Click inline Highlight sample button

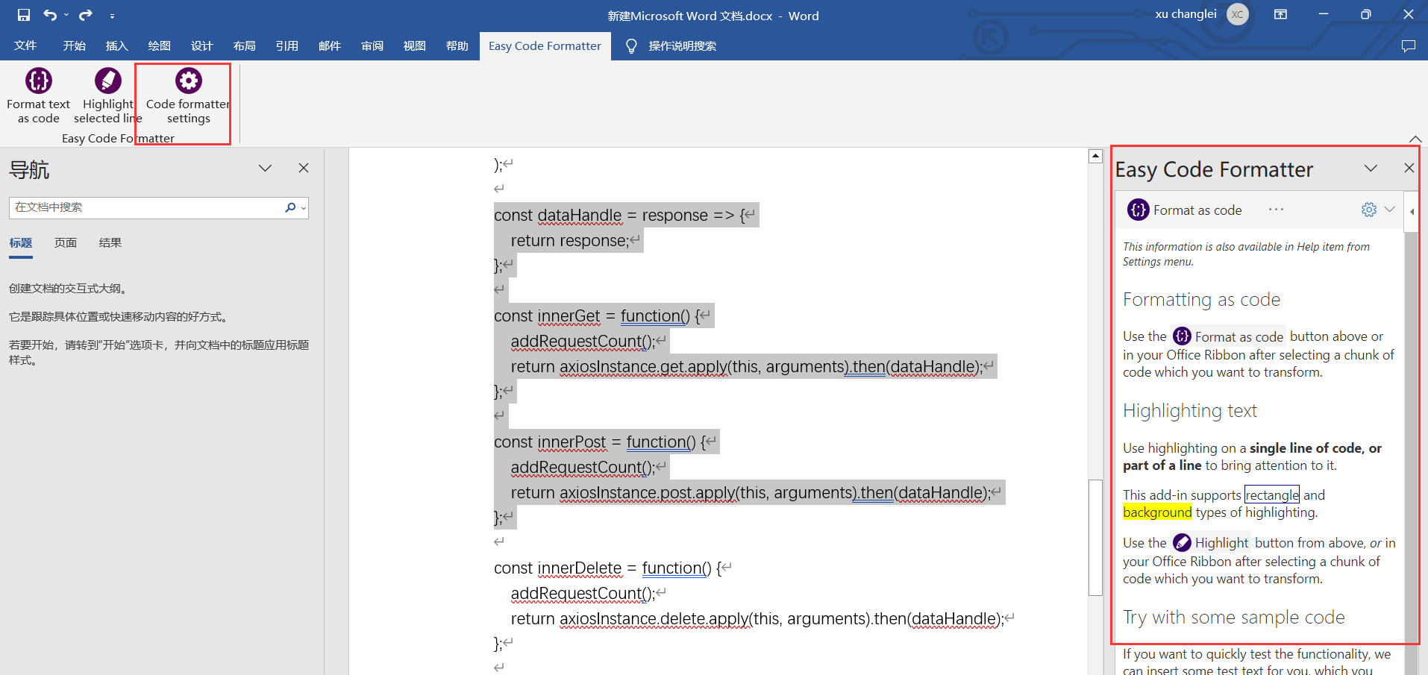pyautogui.click(x=1210, y=543)
